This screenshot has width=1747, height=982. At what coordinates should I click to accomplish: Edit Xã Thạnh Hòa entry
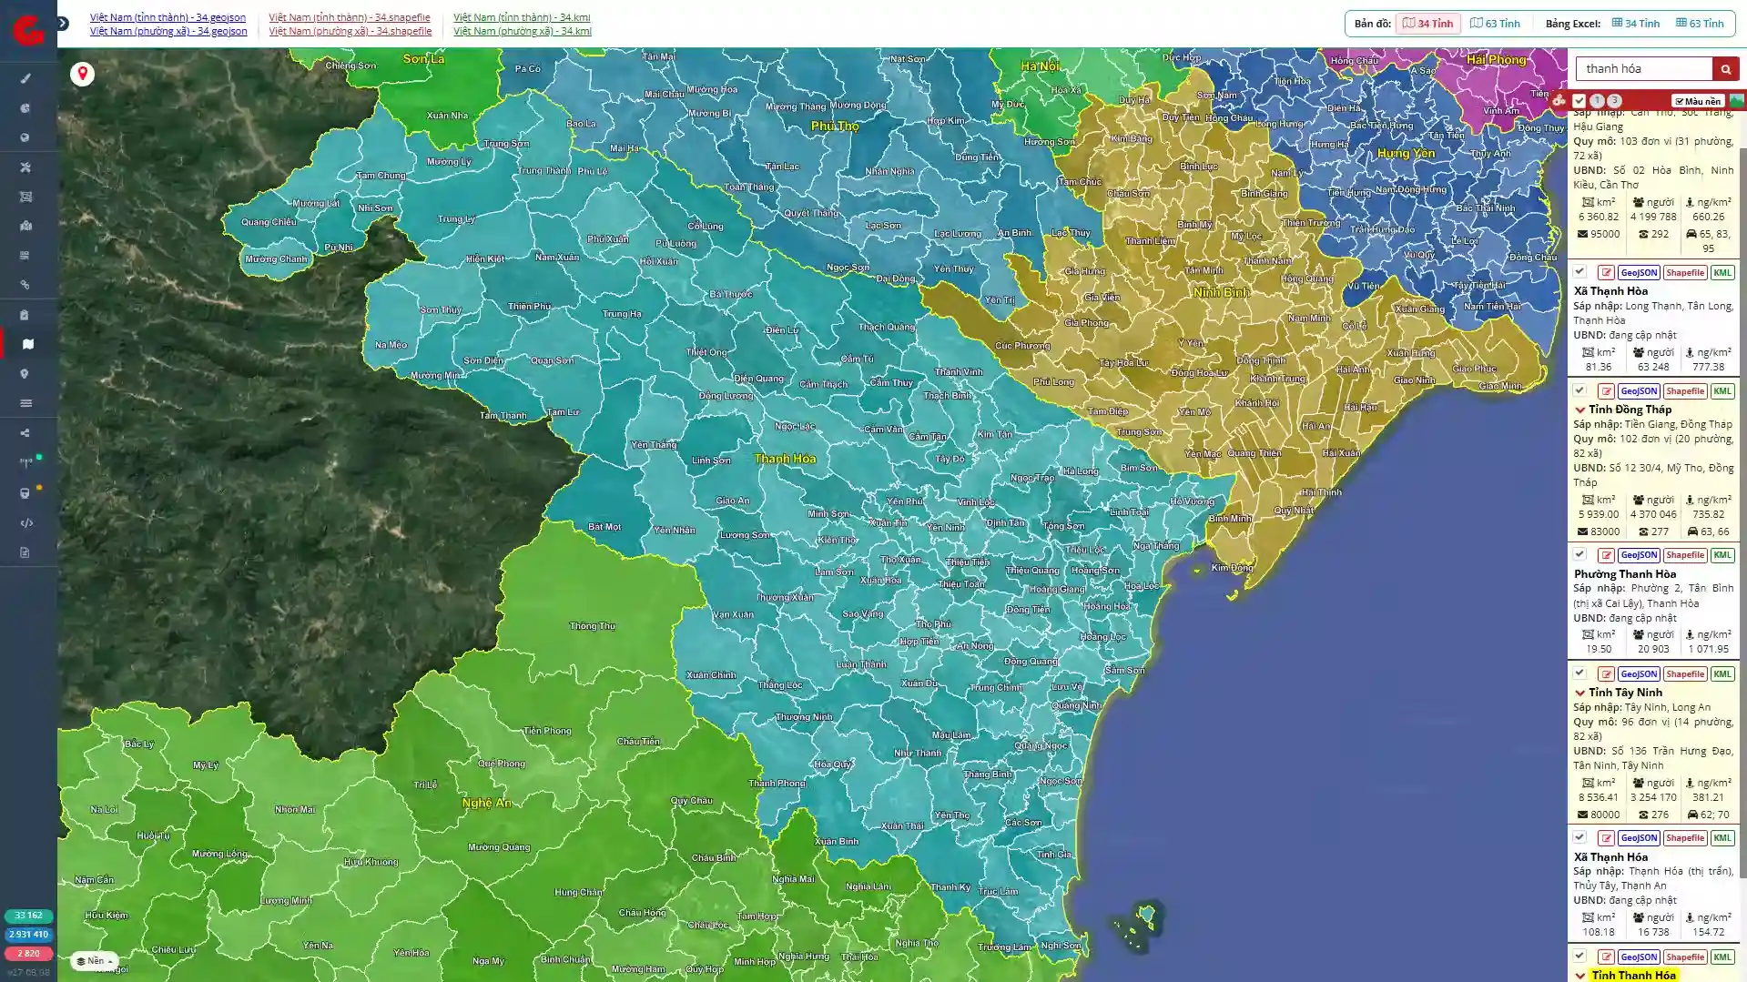1606,273
